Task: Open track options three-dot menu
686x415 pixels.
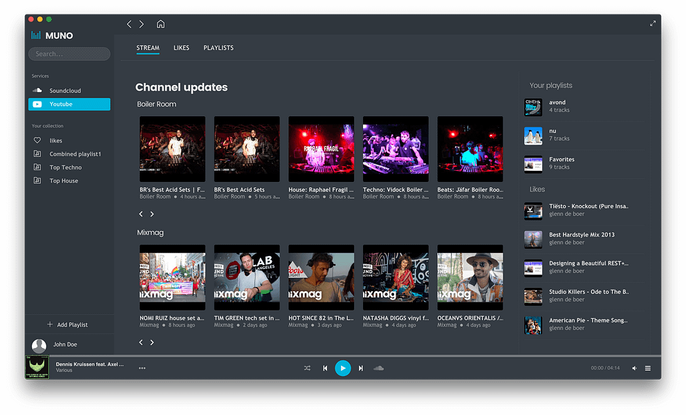Action: tap(142, 368)
